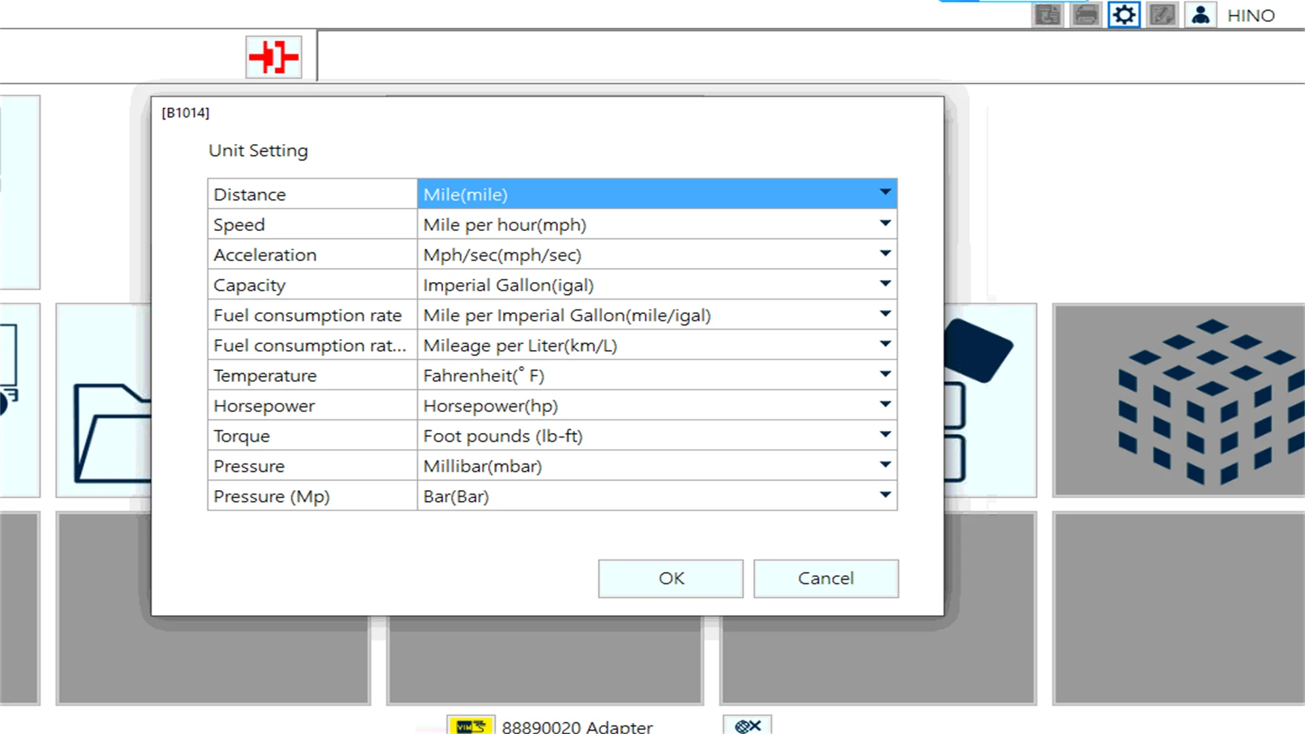
Task: Click the Torque row label
Action: tap(241, 436)
